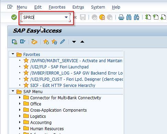This screenshot has height=134, width=167.
Task: Open the Extras menu
Action: pos(78,7)
